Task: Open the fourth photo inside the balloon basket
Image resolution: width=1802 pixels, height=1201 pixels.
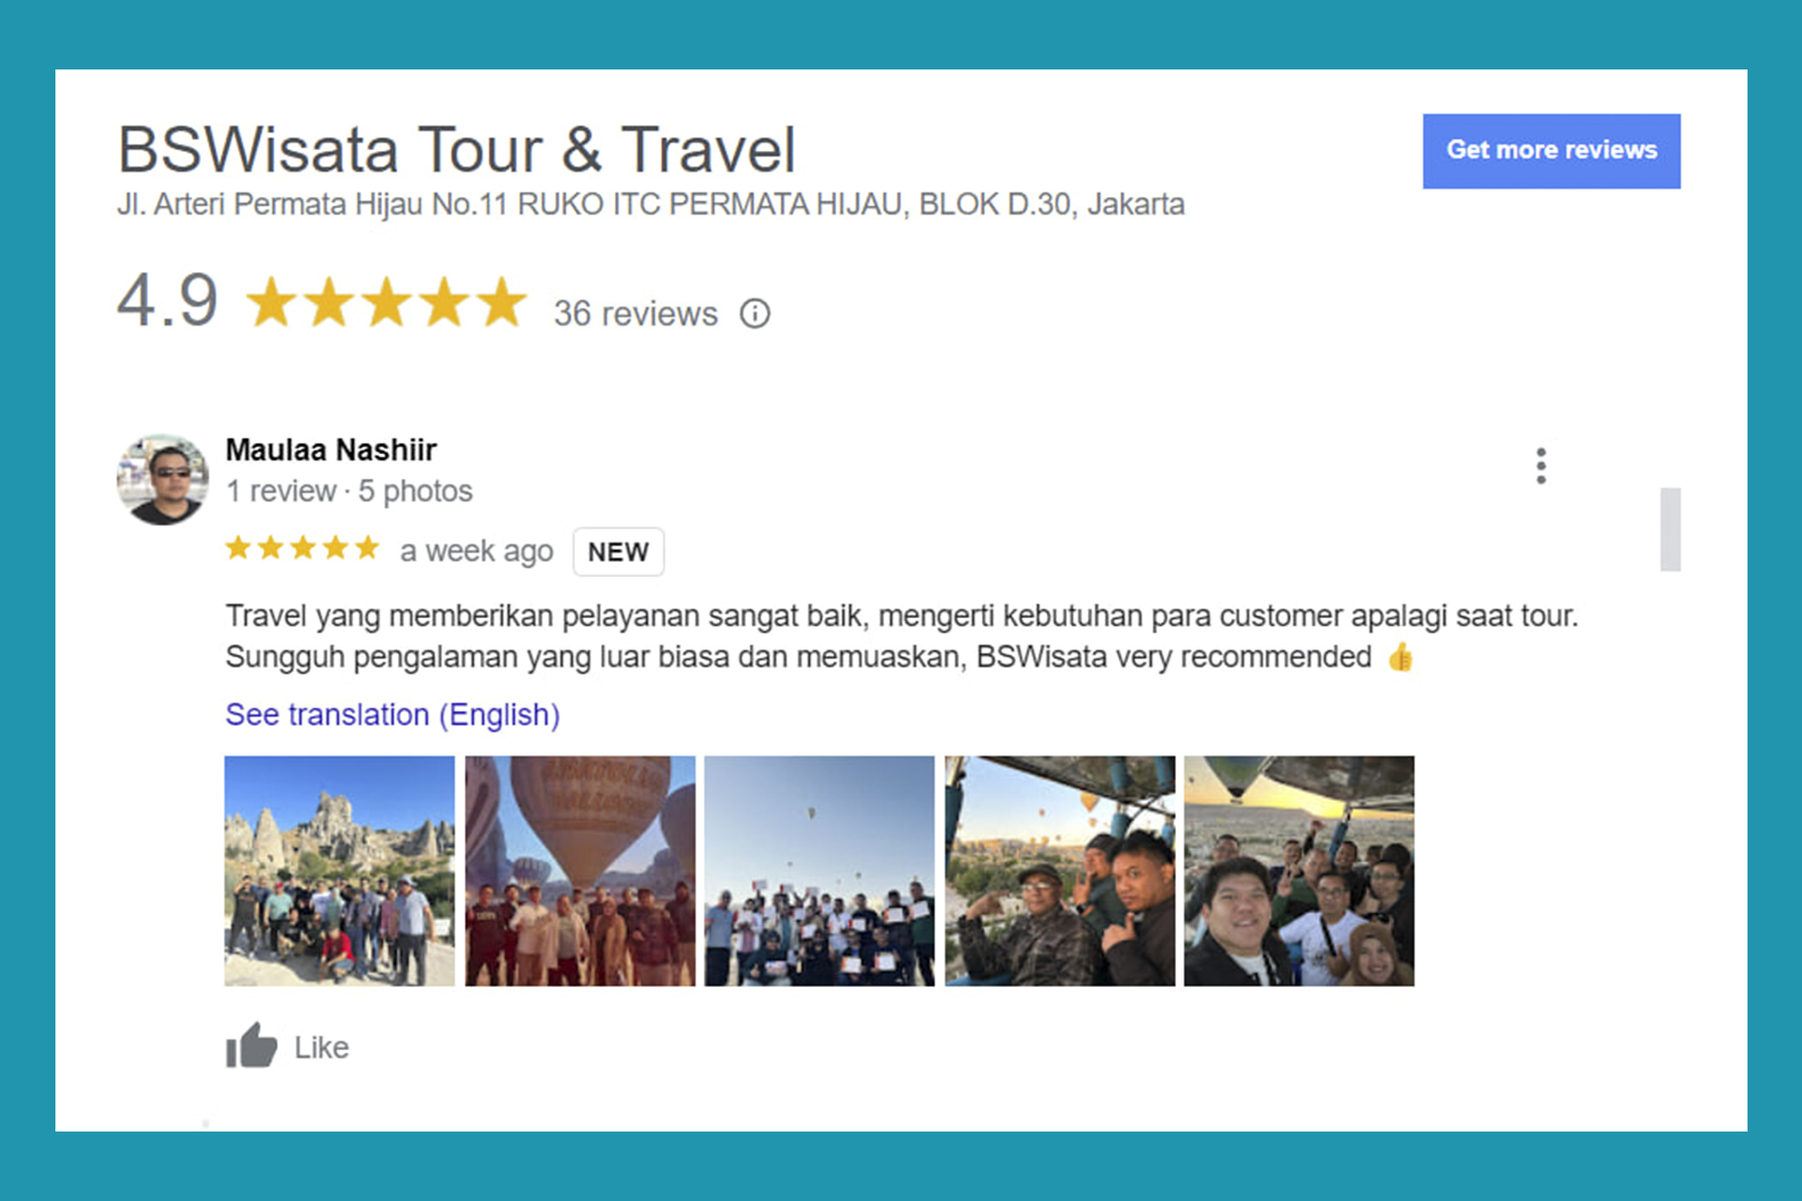Action: (1060, 871)
